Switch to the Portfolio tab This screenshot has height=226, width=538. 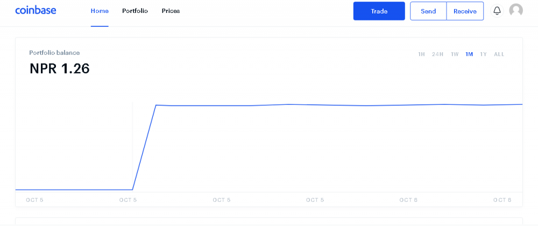coord(135,11)
